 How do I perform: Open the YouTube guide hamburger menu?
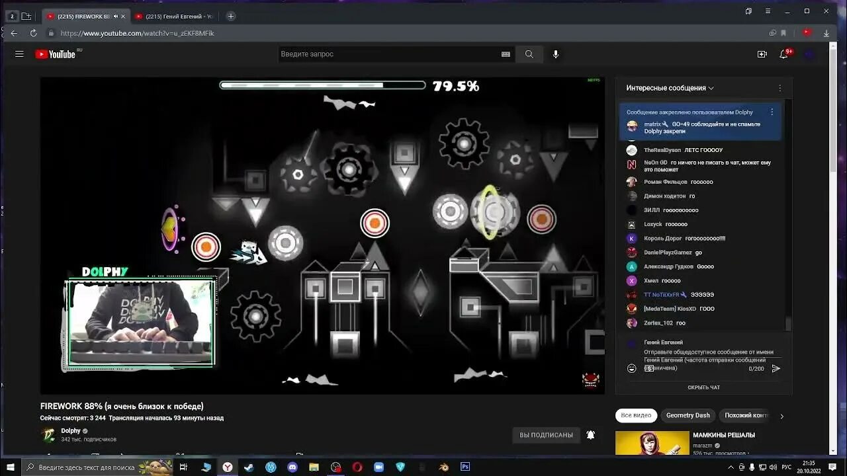(x=19, y=54)
